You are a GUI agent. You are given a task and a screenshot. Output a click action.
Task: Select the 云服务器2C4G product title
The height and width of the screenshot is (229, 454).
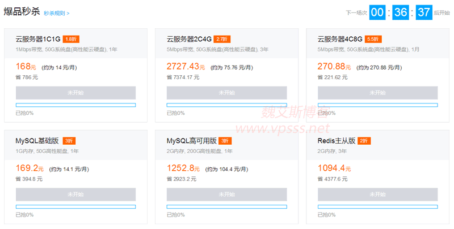[189, 39]
